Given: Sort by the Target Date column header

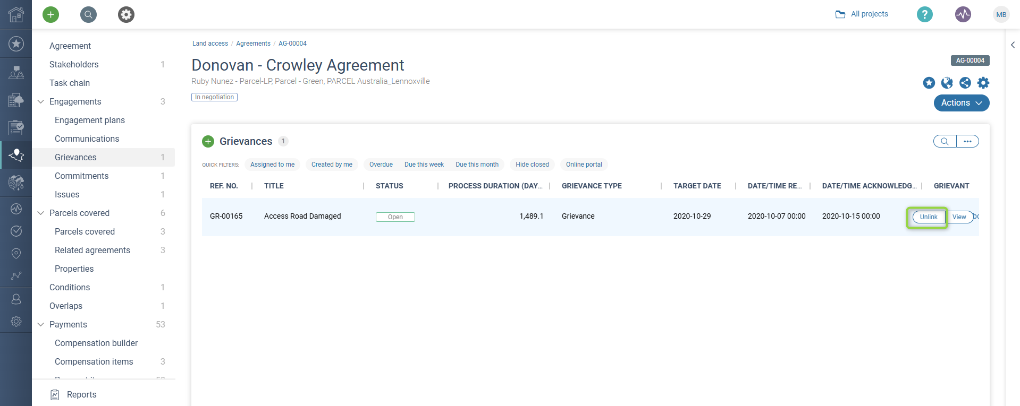Looking at the screenshot, I should [697, 186].
